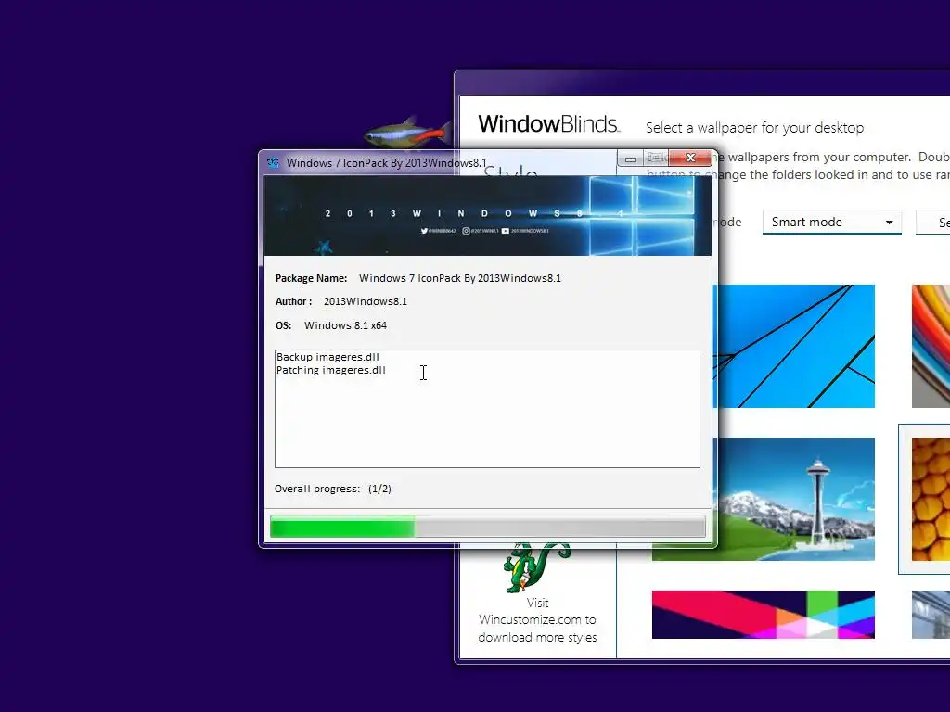Screen dimensions: 950x712
Task: Click the IconPack installer title bar icon
Action: (x=274, y=162)
